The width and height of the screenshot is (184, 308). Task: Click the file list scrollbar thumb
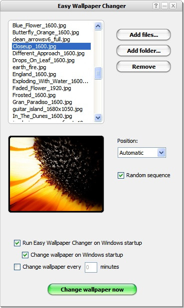pyautogui.click(x=98, y=73)
